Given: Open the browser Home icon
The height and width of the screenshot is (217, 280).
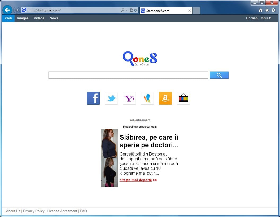Looking at the screenshot, I should coord(261,10).
